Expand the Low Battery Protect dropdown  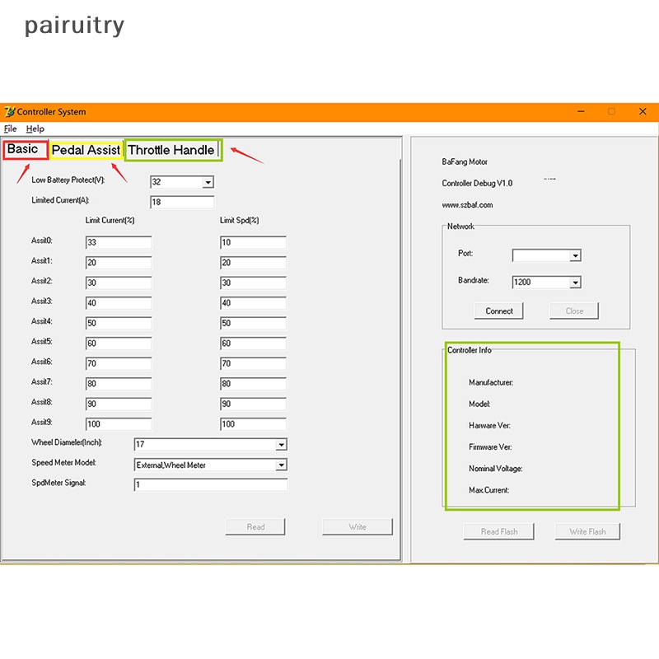point(208,182)
